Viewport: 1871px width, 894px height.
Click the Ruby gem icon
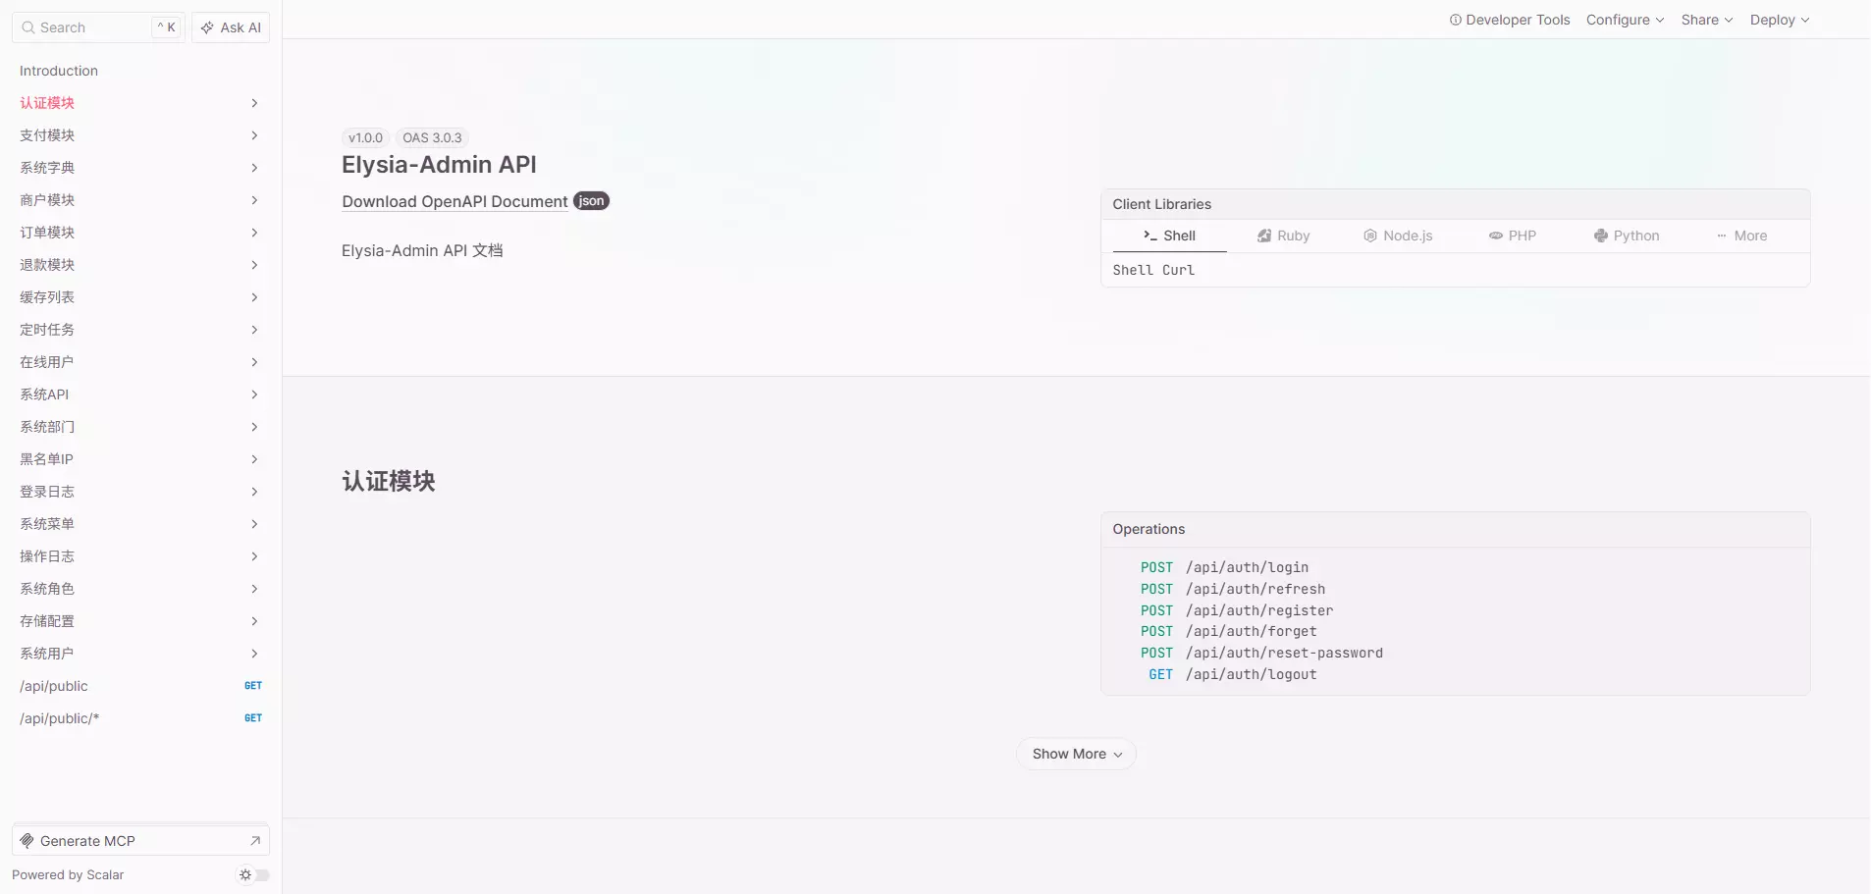click(1264, 236)
